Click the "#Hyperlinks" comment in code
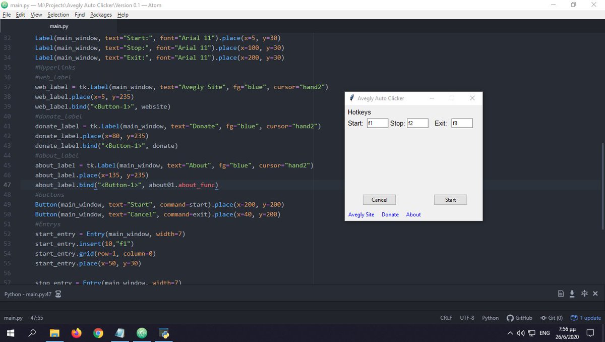Image resolution: width=605 pixels, height=342 pixels. click(x=55, y=67)
